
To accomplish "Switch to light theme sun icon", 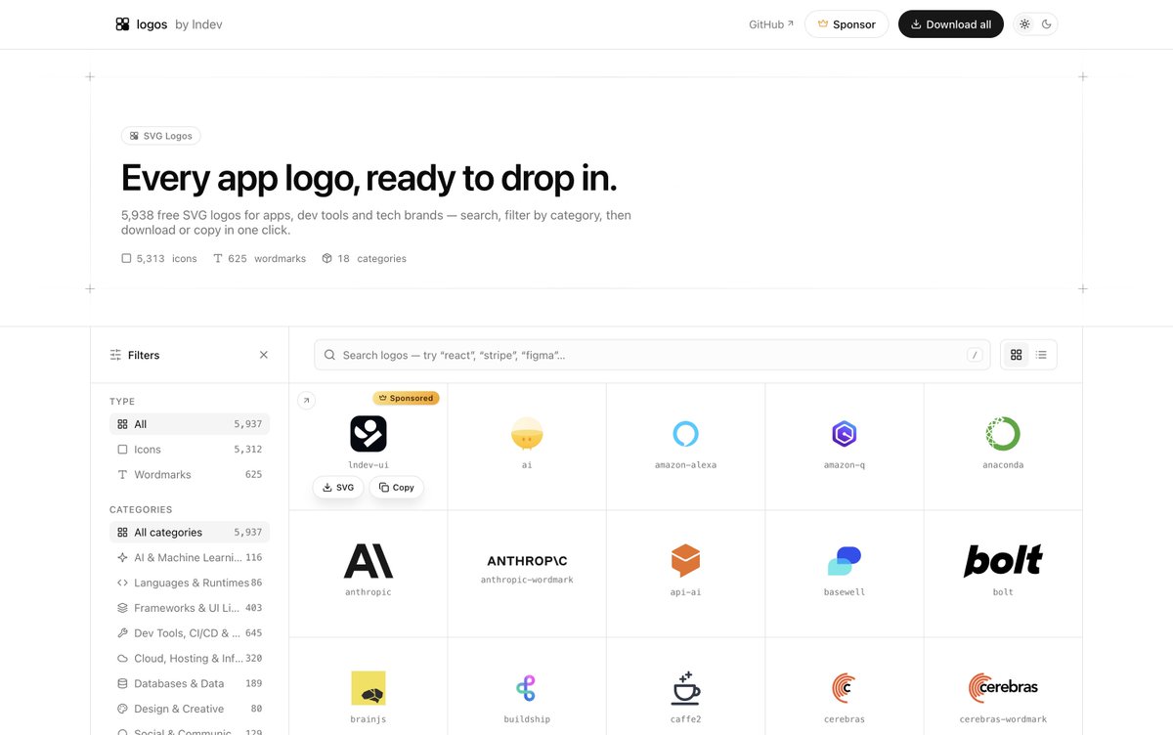I will point(1024,24).
